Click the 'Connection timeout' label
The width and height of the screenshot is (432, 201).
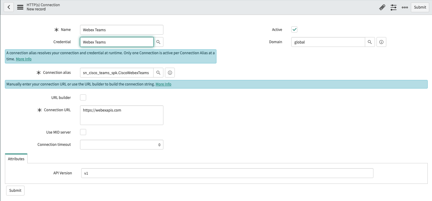(54, 144)
